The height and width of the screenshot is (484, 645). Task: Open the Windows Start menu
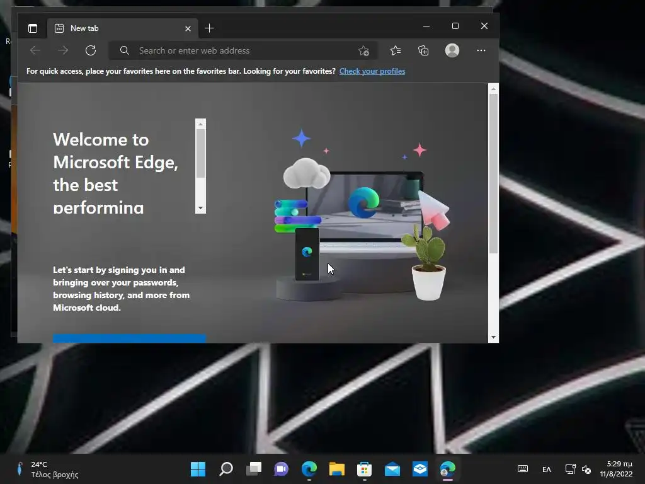(198, 469)
